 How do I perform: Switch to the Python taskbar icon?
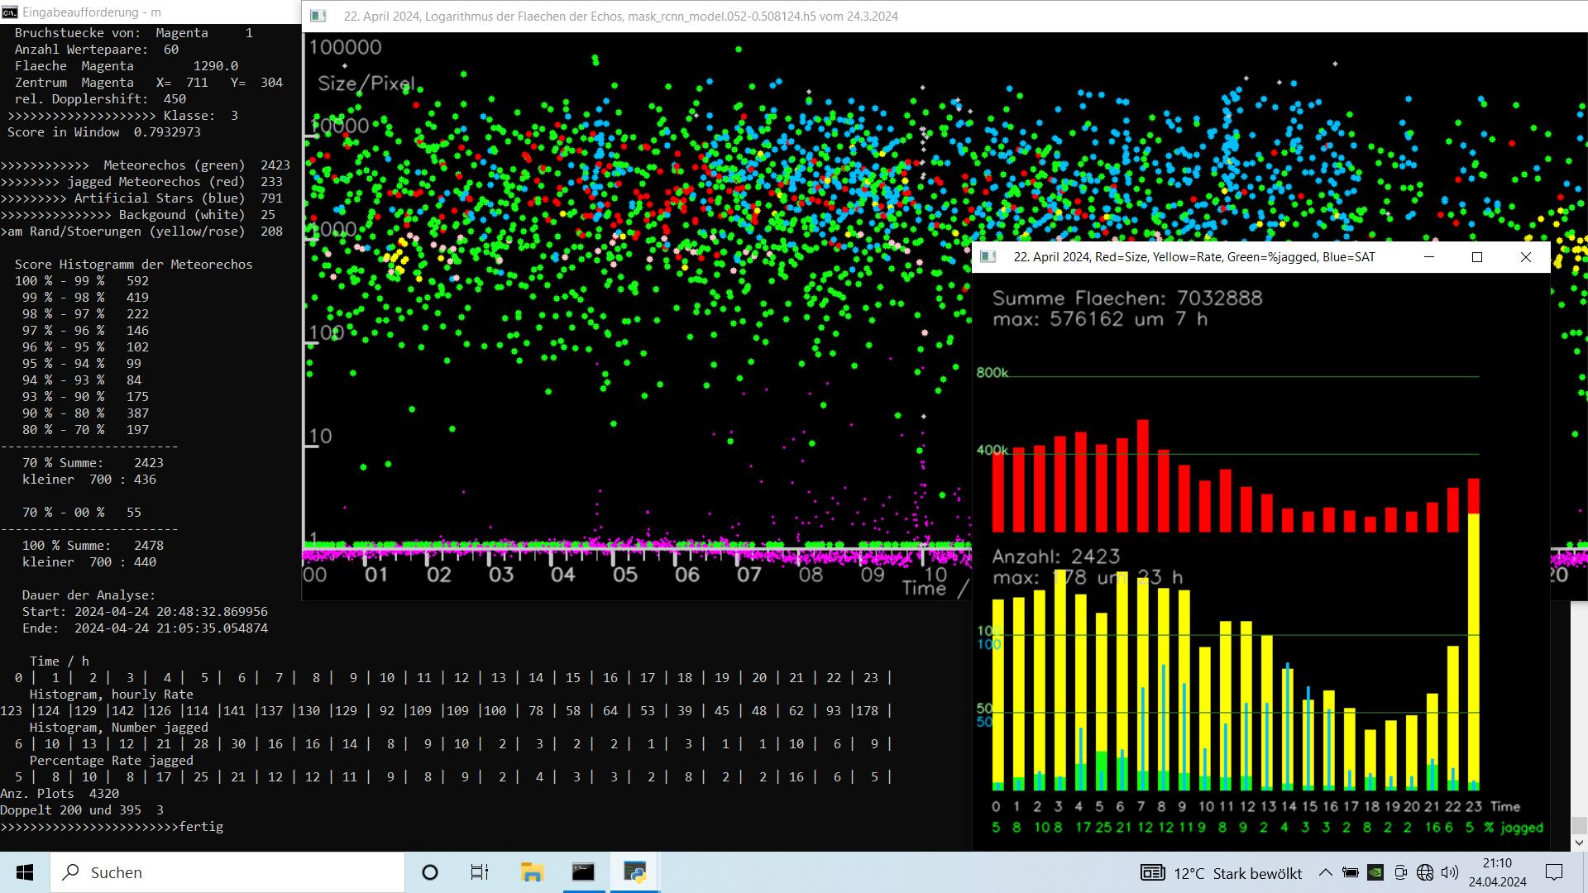pos(634,872)
